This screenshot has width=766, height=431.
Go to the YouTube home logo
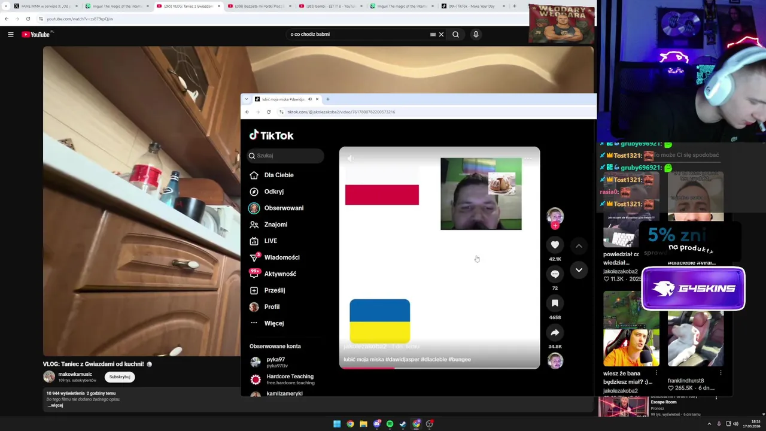point(37,34)
